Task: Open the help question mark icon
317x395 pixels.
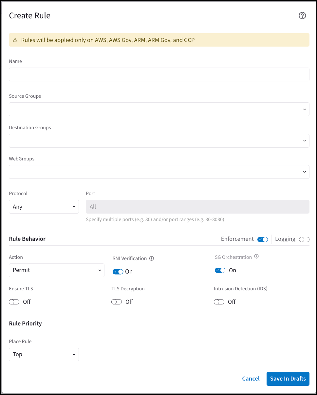Action: tap(302, 16)
